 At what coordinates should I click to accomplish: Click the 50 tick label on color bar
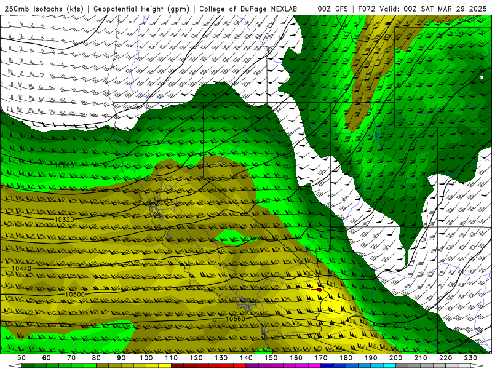pos(22,358)
